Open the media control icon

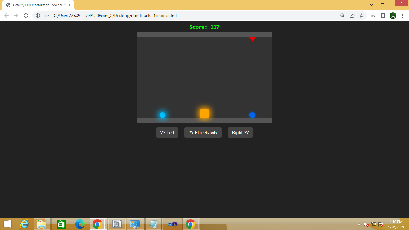click(373, 16)
